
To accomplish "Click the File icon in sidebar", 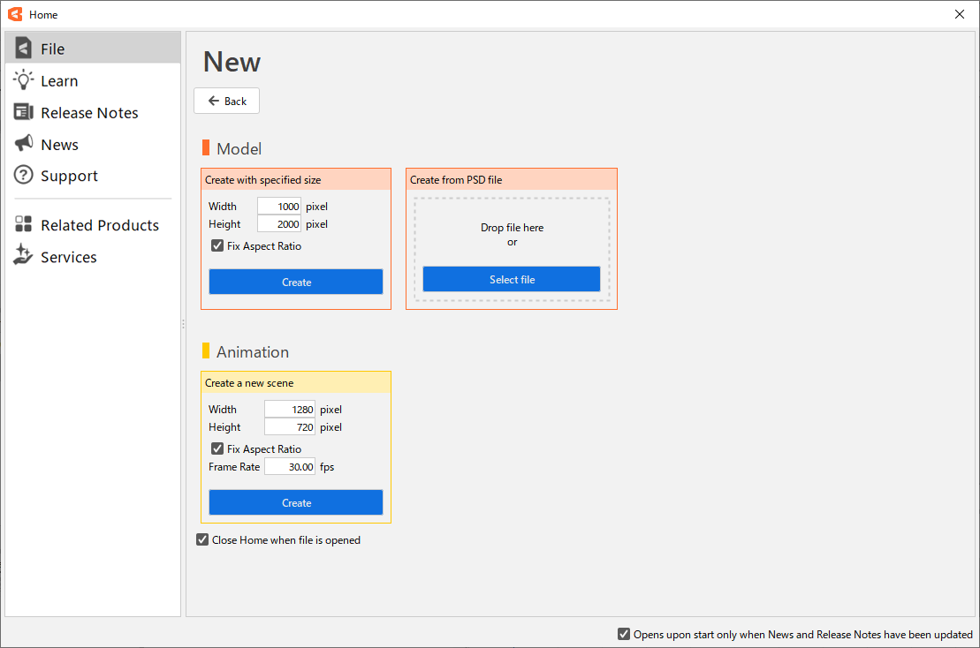I will click(x=24, y=49).
